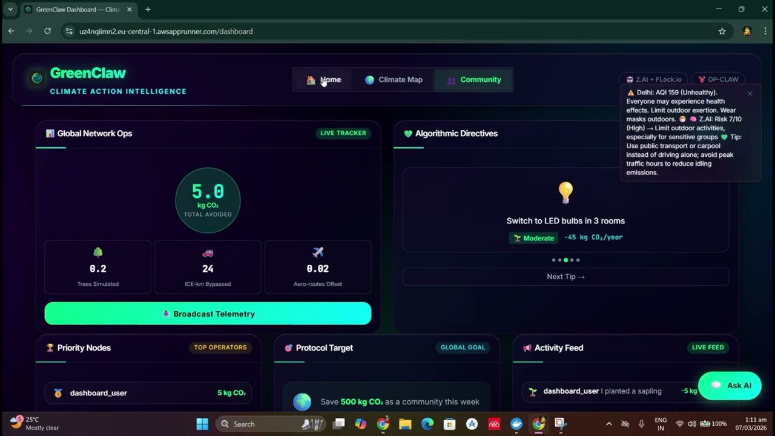Focus the browser address bar
The height and width of the screenshot is (436, 775).
[x=387, y=31]
